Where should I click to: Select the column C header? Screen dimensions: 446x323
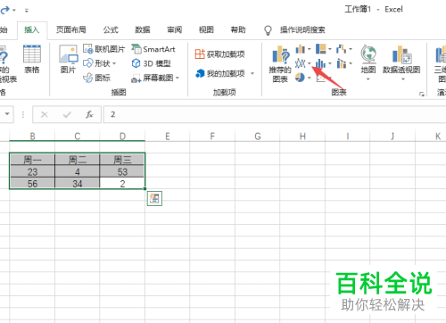coord(78,137)
